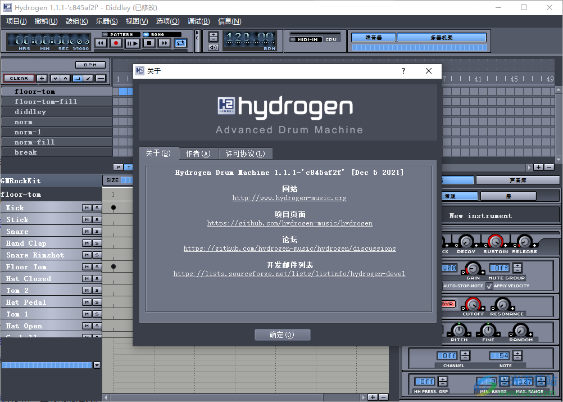Click the HH Press. Grp stepper
The height and width of the screenshot is (402, 563).
(x=443, y=381)
